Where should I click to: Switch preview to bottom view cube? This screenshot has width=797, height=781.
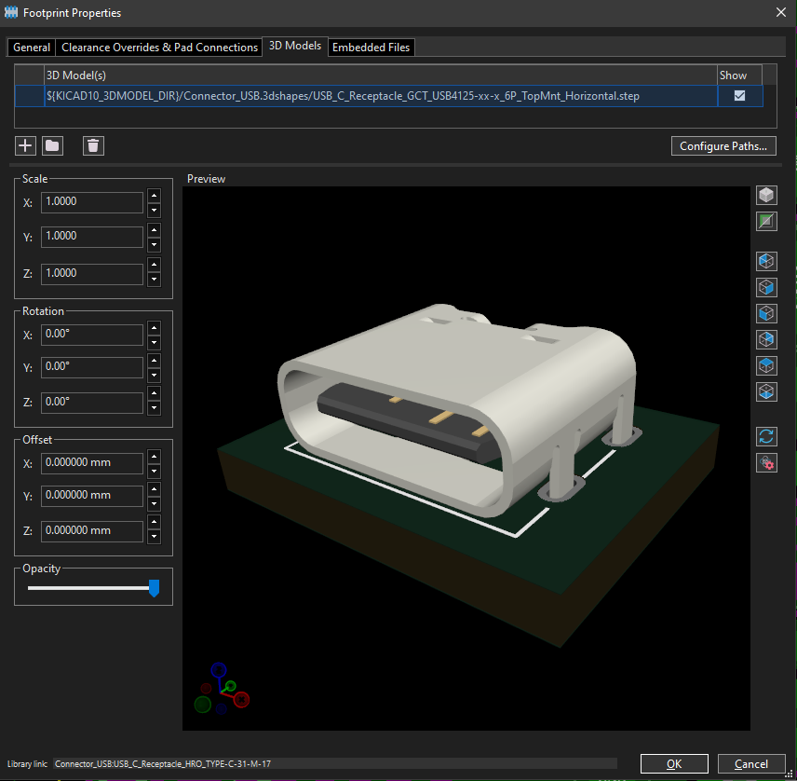pyautogui.click(x=766, y=391)
